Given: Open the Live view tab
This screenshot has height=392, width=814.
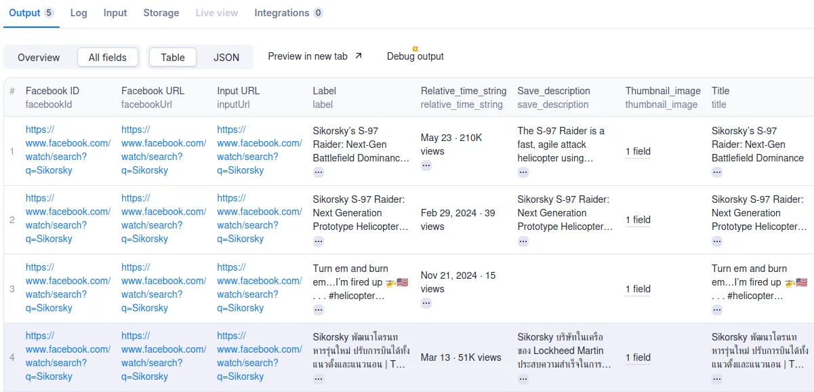Looking at the screenshot, I should [x=217, y=13].
